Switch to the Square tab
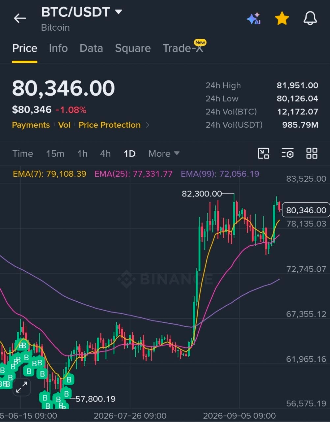 click(133, 48)
